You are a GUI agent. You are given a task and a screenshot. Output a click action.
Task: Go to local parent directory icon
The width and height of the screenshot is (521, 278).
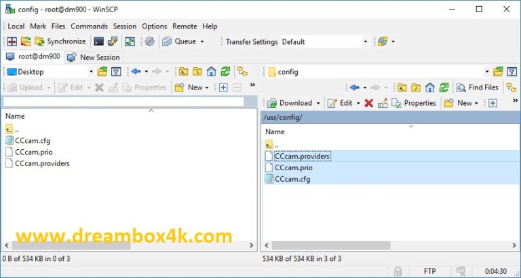click(x=183, y=71)
